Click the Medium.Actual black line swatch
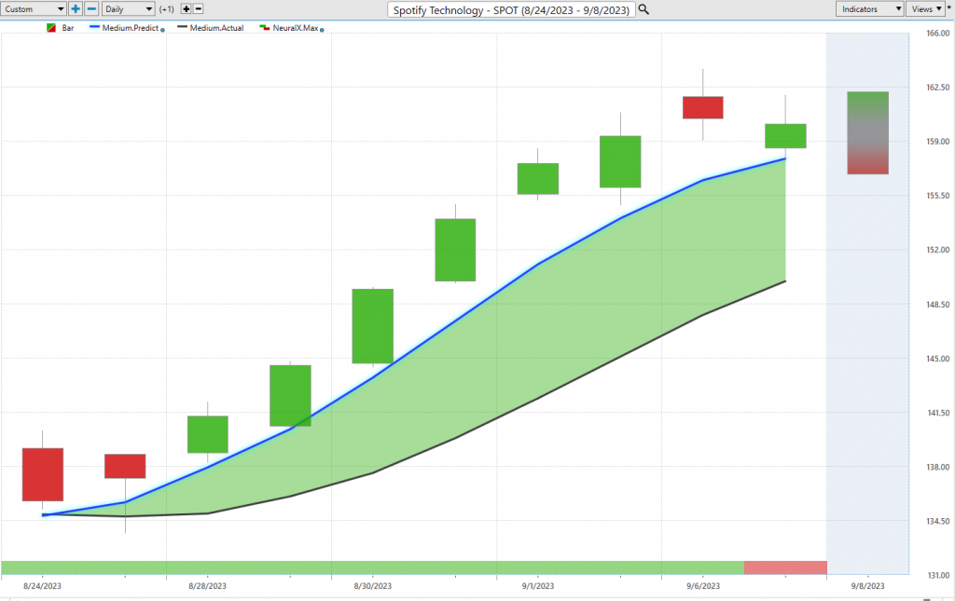This screenshot has height=601, width=955. pyautogui.click(x=182, y=27)
